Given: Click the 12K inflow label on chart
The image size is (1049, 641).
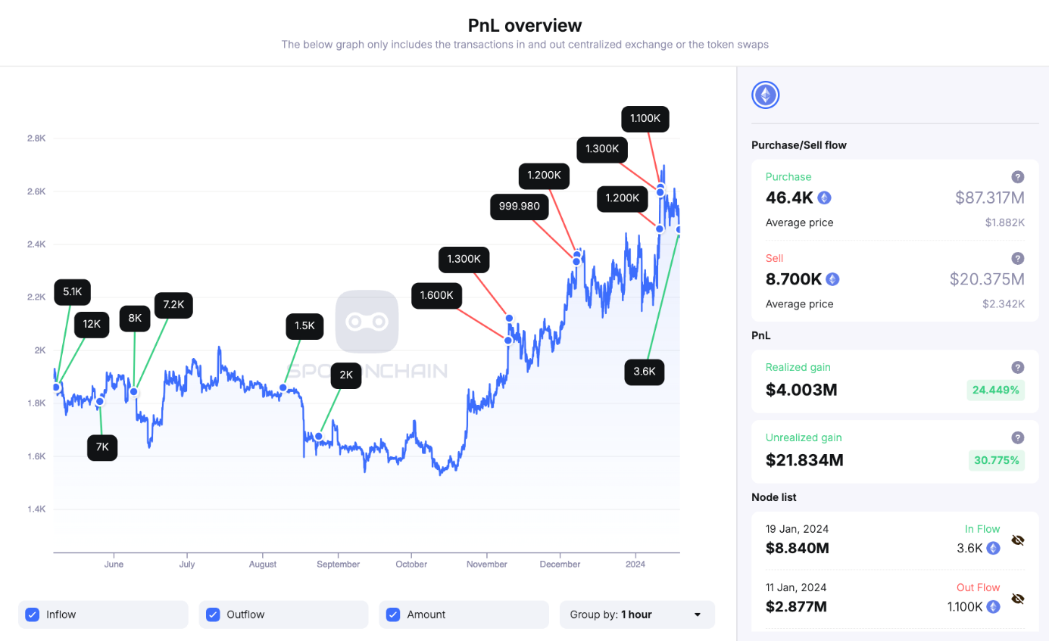Looking at the screenshot, I should pos(92,324).
